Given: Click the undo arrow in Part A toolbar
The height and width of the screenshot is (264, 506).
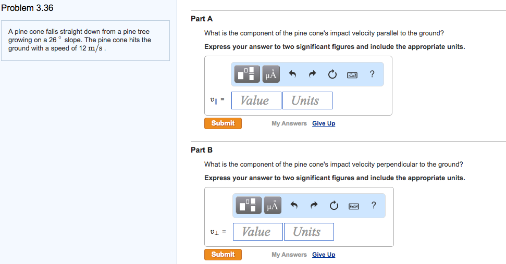Looking at the screenshot, I should 292,74.
